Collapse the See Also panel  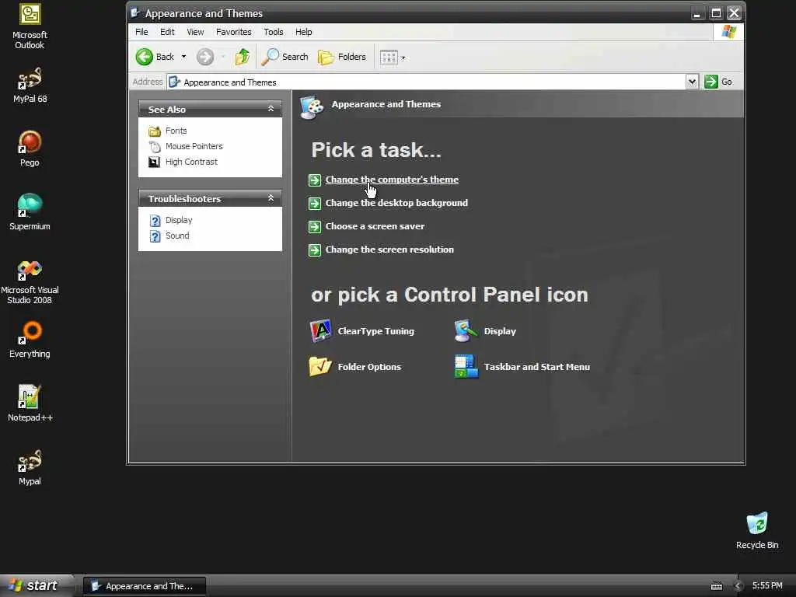pyautogui.click(x=271, y=109)
